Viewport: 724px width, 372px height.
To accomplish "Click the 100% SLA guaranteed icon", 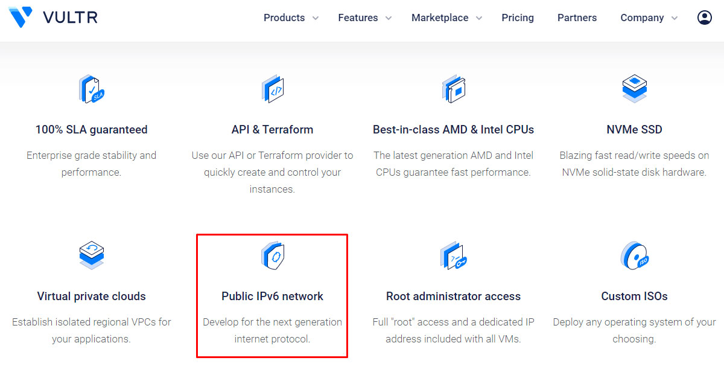I will pyautogui.click(x=92, y=89).
